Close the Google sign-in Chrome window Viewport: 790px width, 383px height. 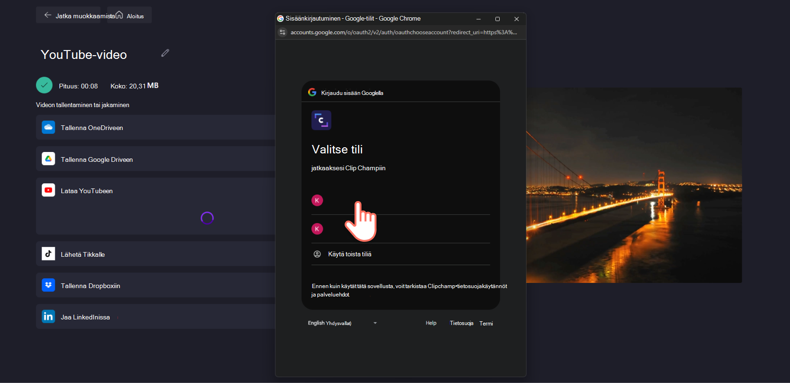(517, 19)
